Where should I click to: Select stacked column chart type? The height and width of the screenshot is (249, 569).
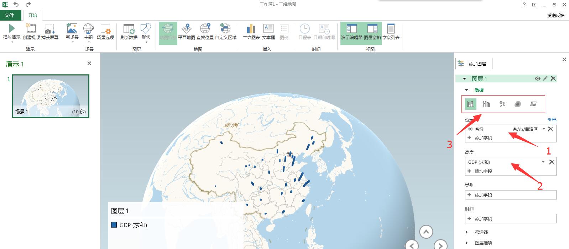(x=470, y=104)
